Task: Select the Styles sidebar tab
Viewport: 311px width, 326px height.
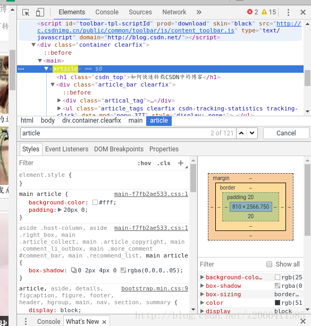Action: 31,149
